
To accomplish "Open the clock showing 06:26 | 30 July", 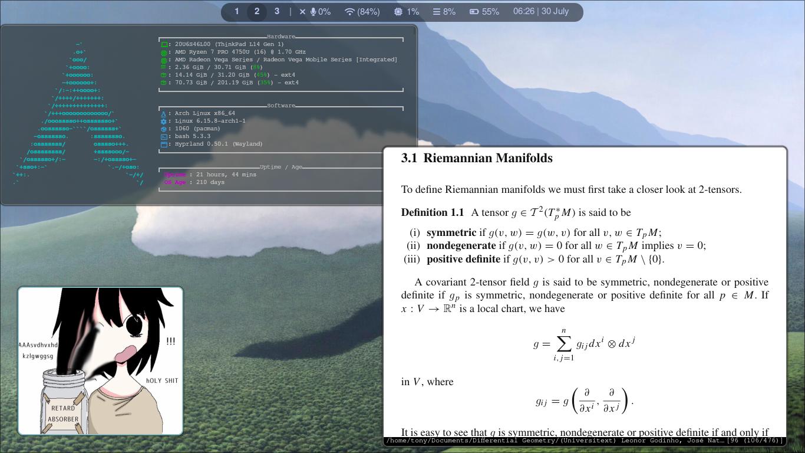I will pyautogui.click(x=541, y=11).
